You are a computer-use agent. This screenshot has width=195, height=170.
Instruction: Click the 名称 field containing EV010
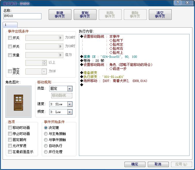point(22,16)
